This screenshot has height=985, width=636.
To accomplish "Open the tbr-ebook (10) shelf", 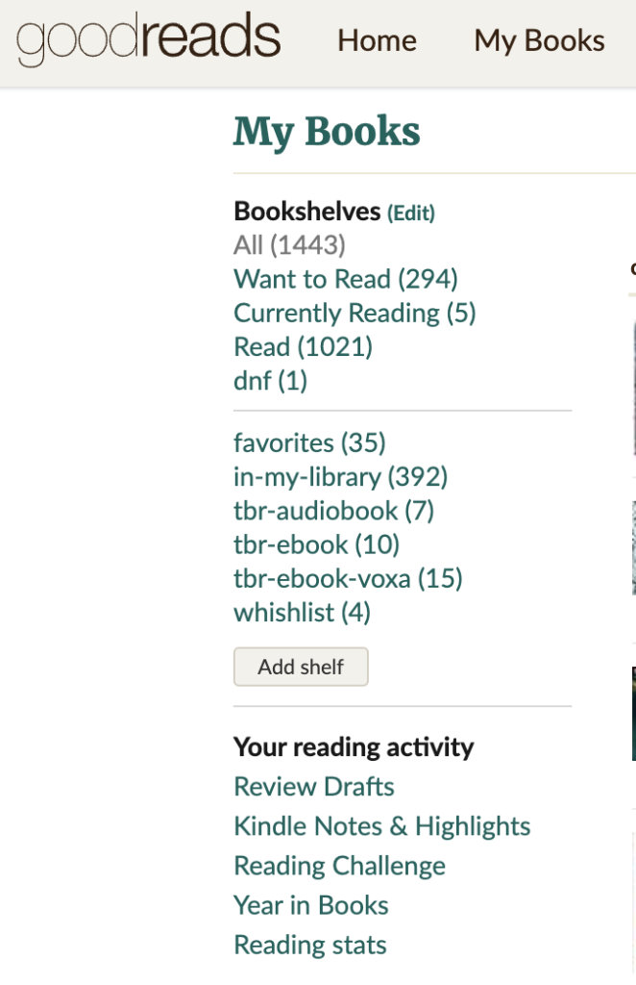I will tap(316, 544).
